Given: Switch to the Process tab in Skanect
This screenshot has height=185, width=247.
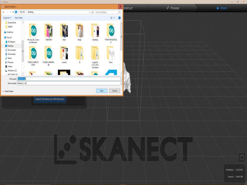Looking at the screenshot, I should coord(173,8).
